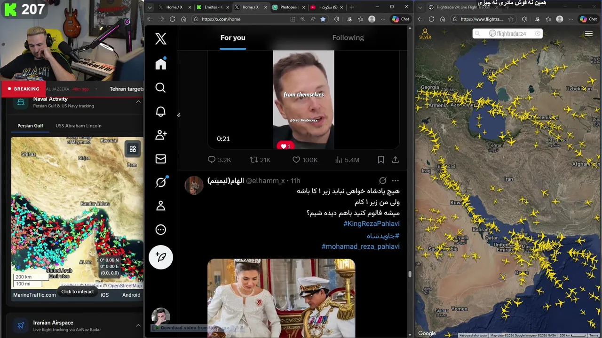Switch to USS Abraham Lincoln tab

[79, 126]
